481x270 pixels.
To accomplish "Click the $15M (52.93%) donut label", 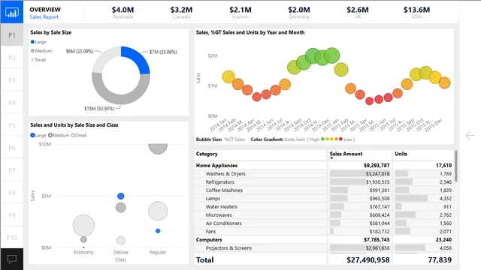I will (x=99, y=108).
